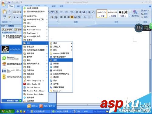Toggle distributed alignment in Word ribbon
This screenshot has width=152, height=114.
[x=75, y=17]
